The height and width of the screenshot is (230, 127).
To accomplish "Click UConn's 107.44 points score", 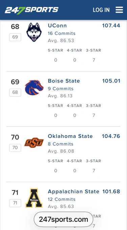I will click(x=111, y=25).
